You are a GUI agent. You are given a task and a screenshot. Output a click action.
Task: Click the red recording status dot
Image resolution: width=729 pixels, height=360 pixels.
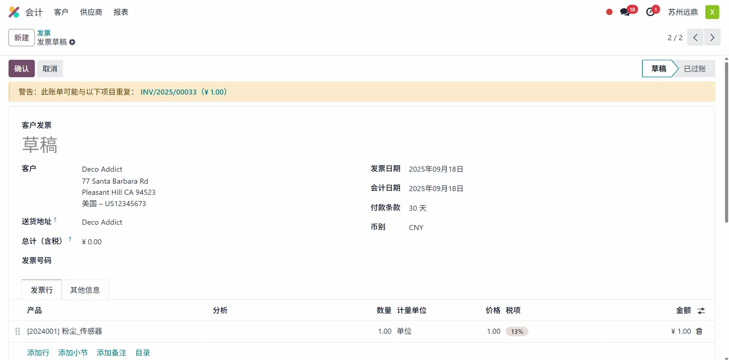pyautogui.click(x=609, y=12)
